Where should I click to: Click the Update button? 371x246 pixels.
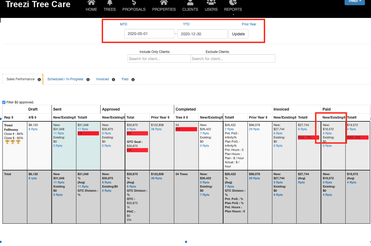[238, 34]
